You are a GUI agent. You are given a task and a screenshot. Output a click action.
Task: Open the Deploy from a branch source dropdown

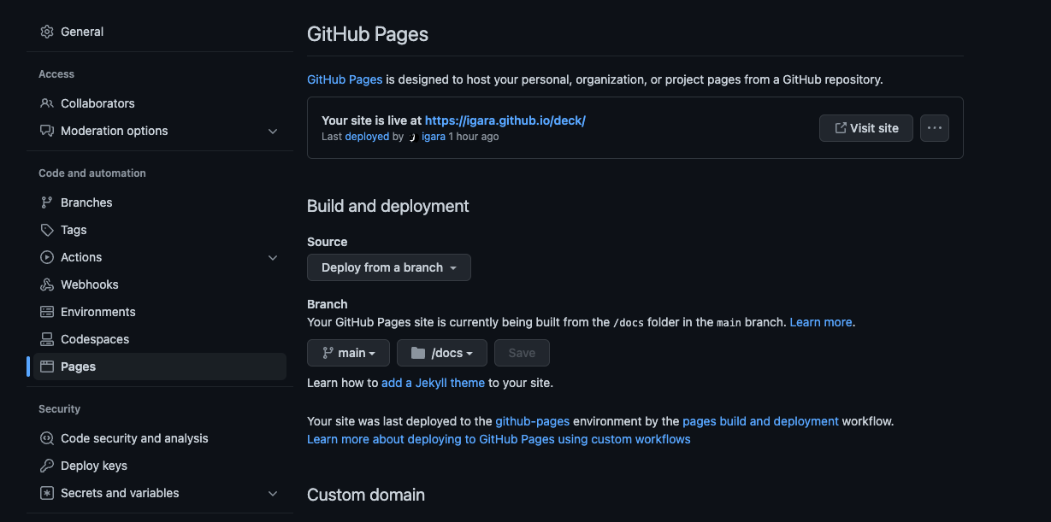pyautogui.click(x=388, y=267)
